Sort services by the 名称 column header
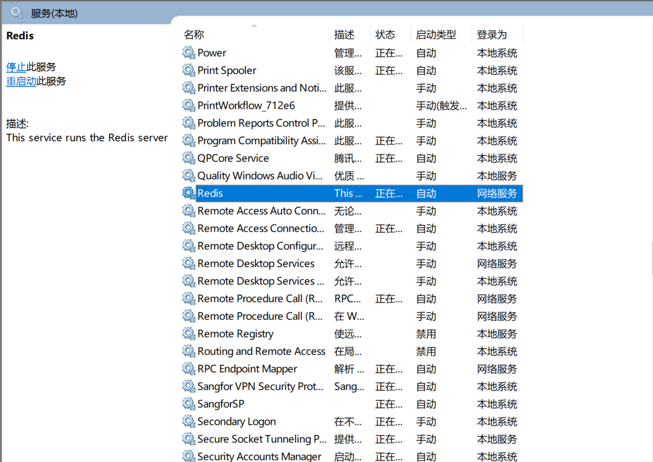Screen dimensions: 653x462 194,35
